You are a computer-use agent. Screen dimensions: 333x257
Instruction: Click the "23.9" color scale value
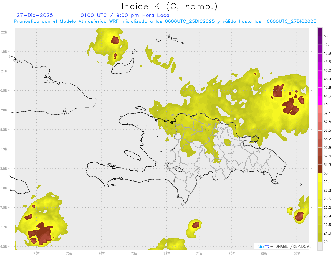tap(327, 216)
